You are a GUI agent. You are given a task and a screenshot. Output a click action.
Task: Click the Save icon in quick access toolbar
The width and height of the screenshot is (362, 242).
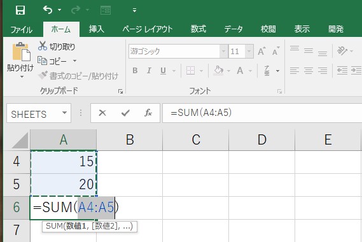pyautogui.click(x=20, y=10)
